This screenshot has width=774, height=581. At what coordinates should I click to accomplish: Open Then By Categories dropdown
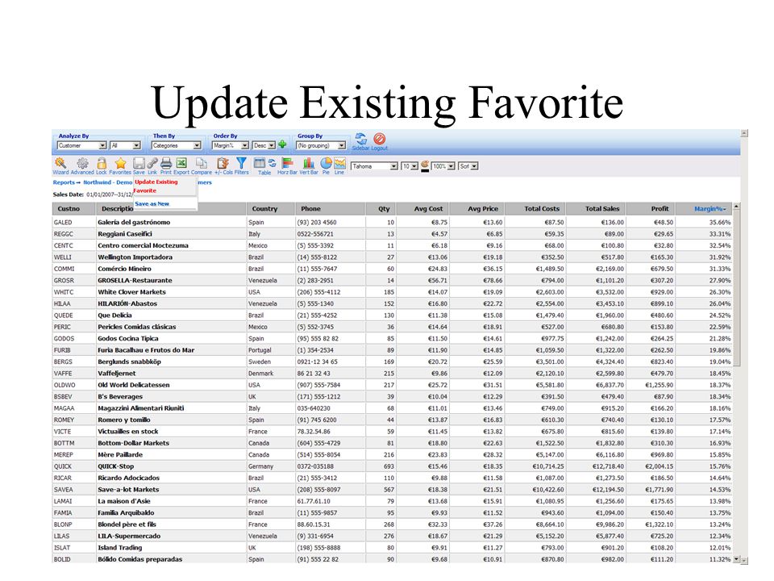(177, 145)
